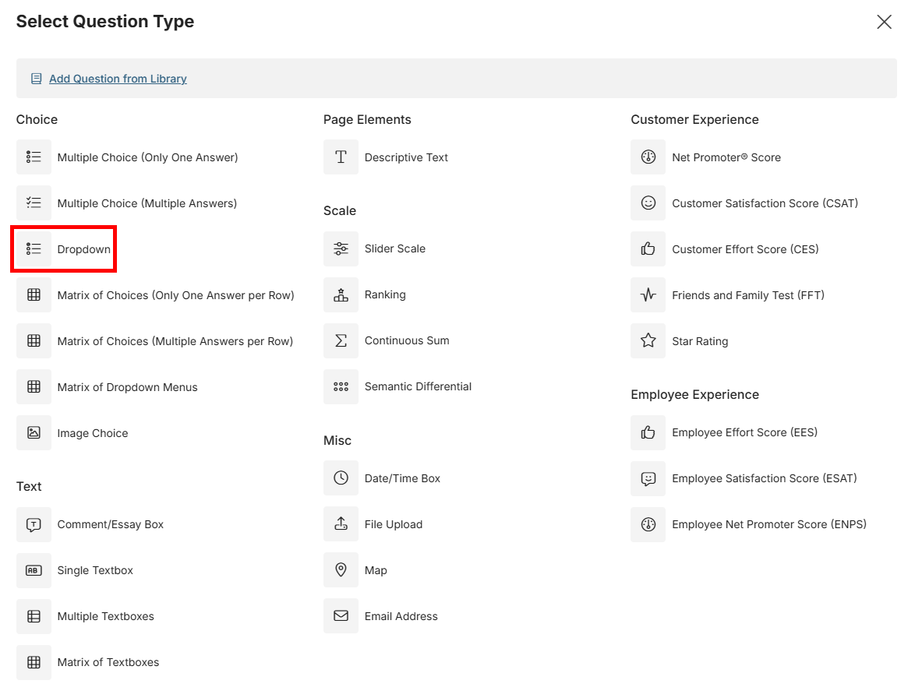
Task: Choose Employee Effort Score (EES) label
Action: [744, 432]
